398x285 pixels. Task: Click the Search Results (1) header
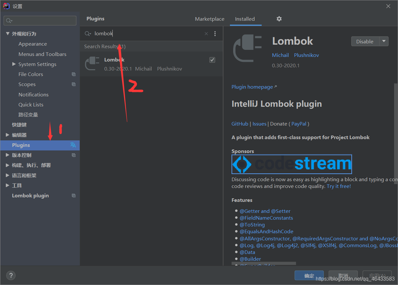click(x=105, y=47)
